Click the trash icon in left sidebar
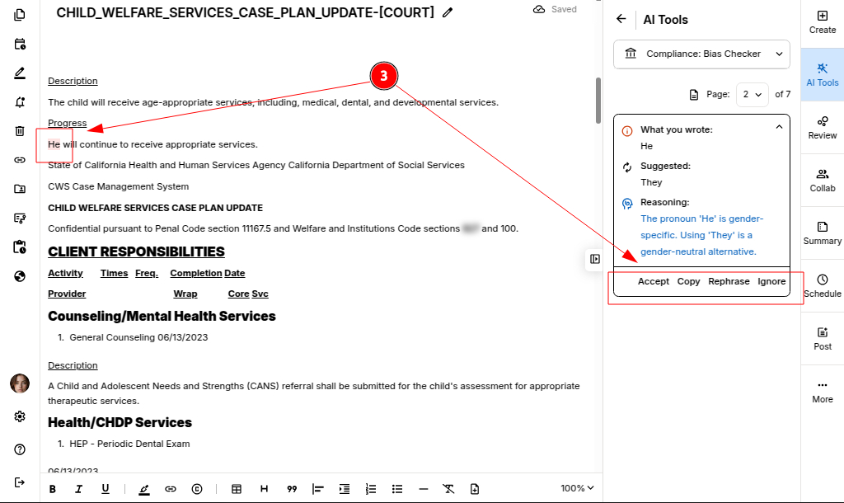Screen dimensions: 844x503 coord(20,130)
